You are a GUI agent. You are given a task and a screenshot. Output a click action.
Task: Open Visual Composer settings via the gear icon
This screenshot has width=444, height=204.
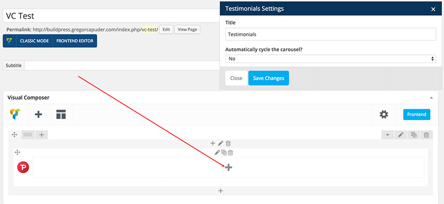(x=384, y=115)
